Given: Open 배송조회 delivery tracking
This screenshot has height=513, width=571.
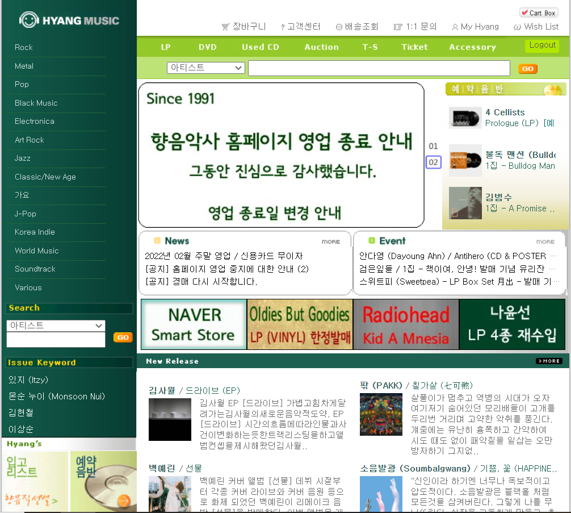Looking at the screenshot, I should (x=357, y=27).
